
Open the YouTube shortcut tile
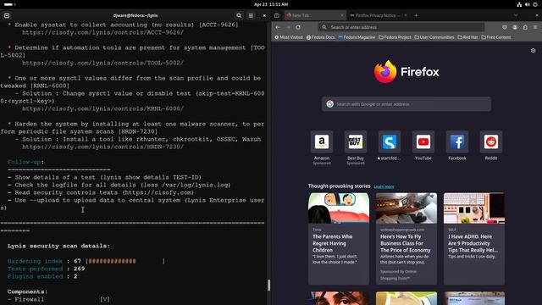(423, 141)
